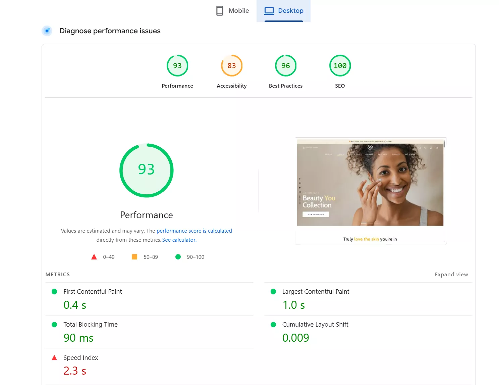Viewport: 499px width, 385px height.
Task: Open the performance score is calculated link
Action: point(194,231)
